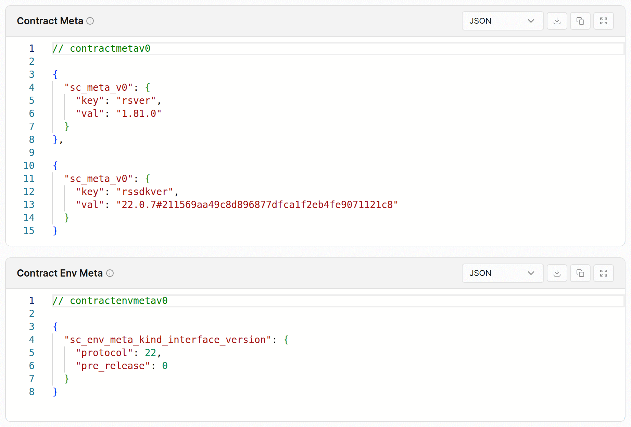The image size is (631, 427).
Task: Download the Contract Env Meta JSON
Action: point(557,273)
